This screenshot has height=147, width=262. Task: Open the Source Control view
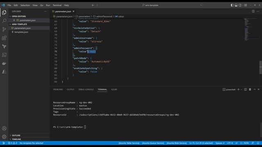[4, 29]
